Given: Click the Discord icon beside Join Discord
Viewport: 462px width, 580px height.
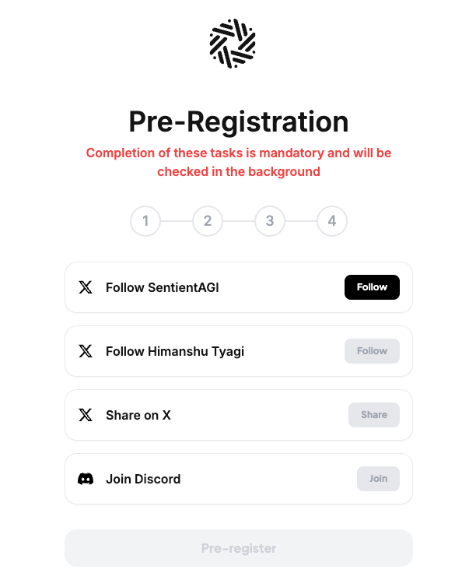Looking at the screenshot, I should (x=86, y=479).
